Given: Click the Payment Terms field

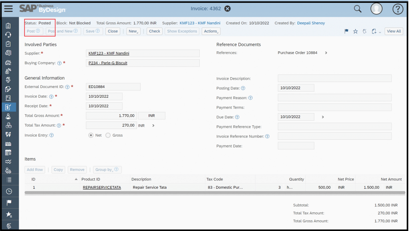Looking at the screenshot, I should click(x=335, y=107).
